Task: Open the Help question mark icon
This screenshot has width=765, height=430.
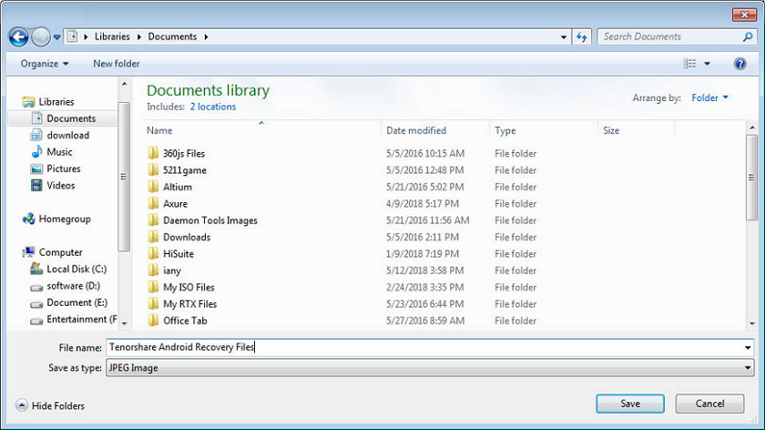Action: click(740, 63)
